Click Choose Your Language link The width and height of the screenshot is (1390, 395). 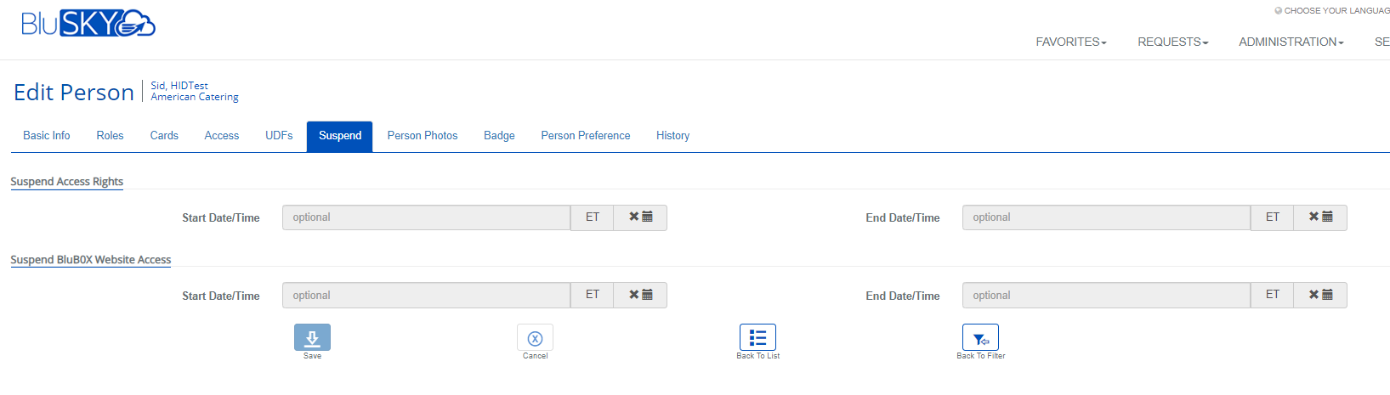1335,11
